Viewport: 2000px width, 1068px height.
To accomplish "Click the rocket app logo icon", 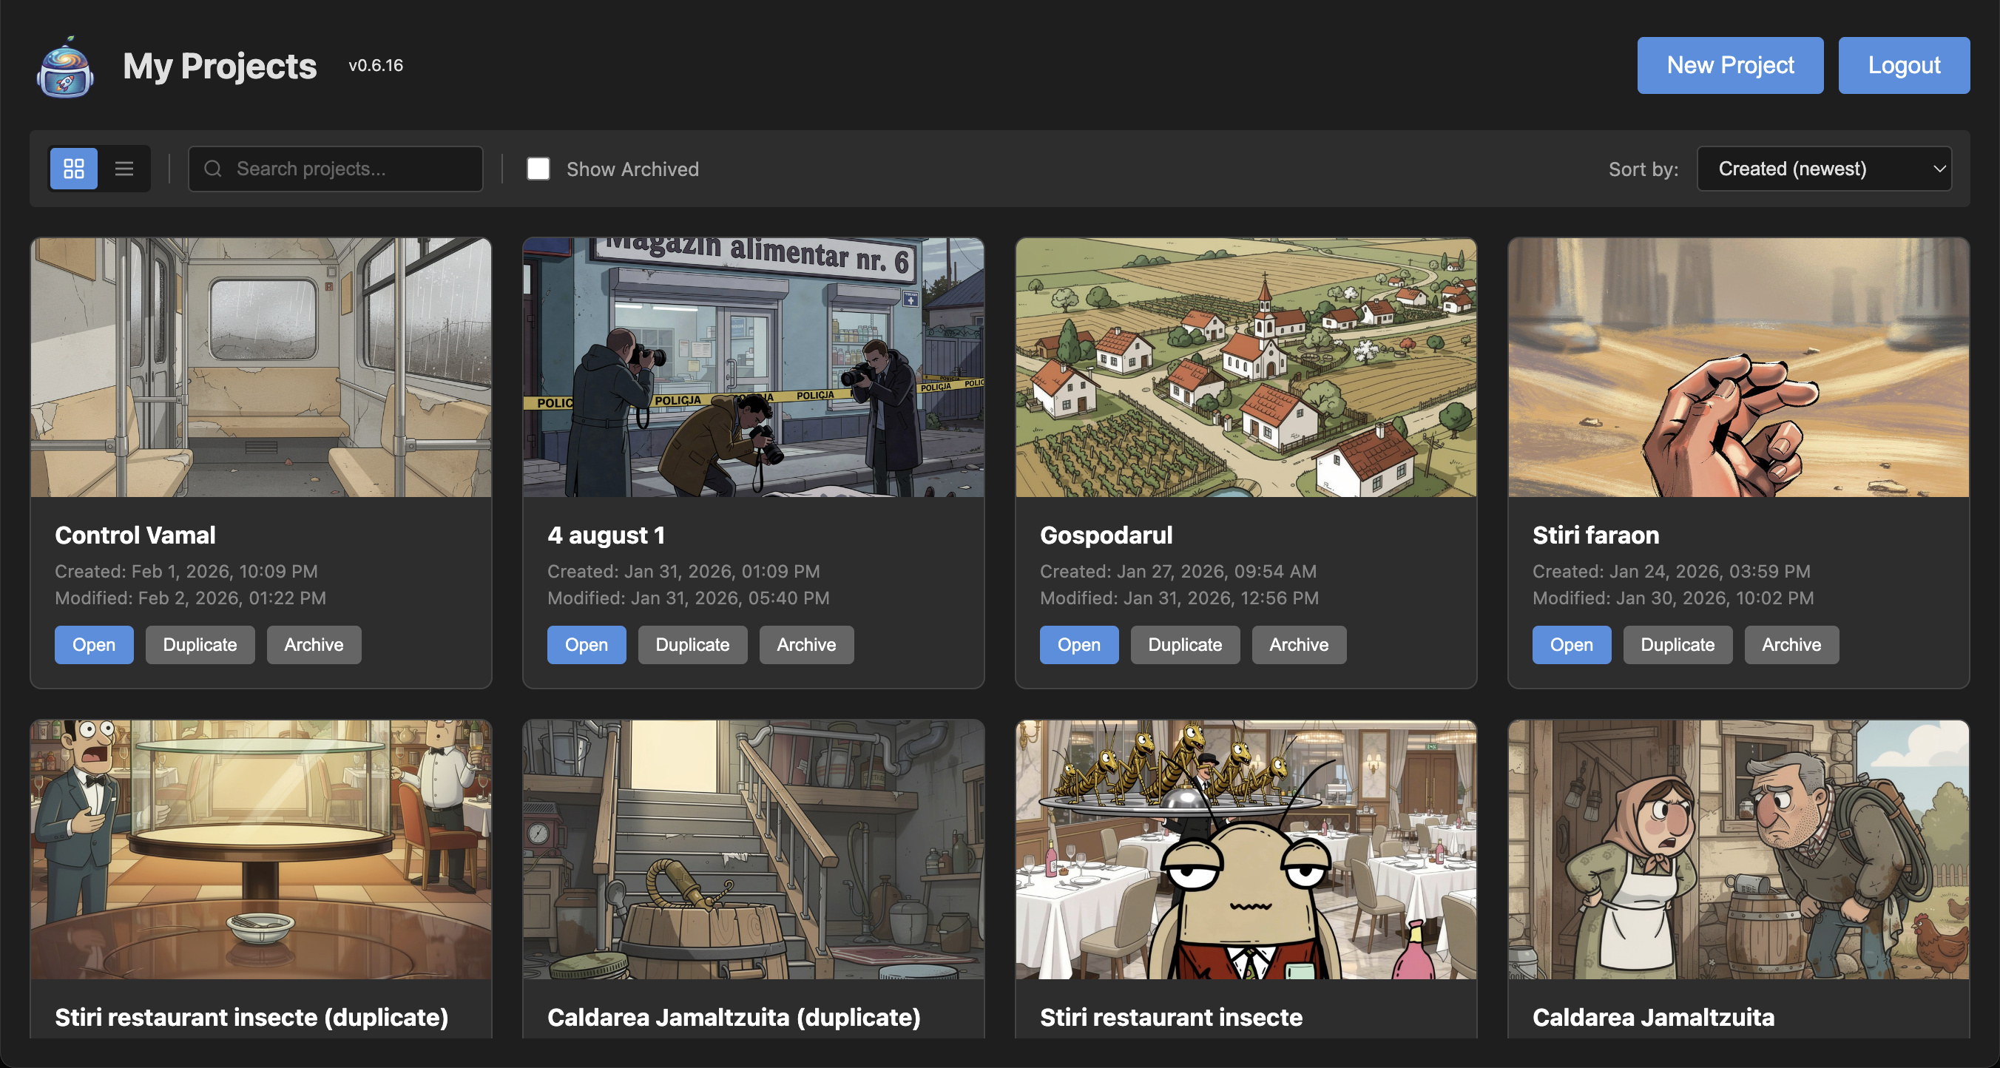I will [x=65, y=67].
